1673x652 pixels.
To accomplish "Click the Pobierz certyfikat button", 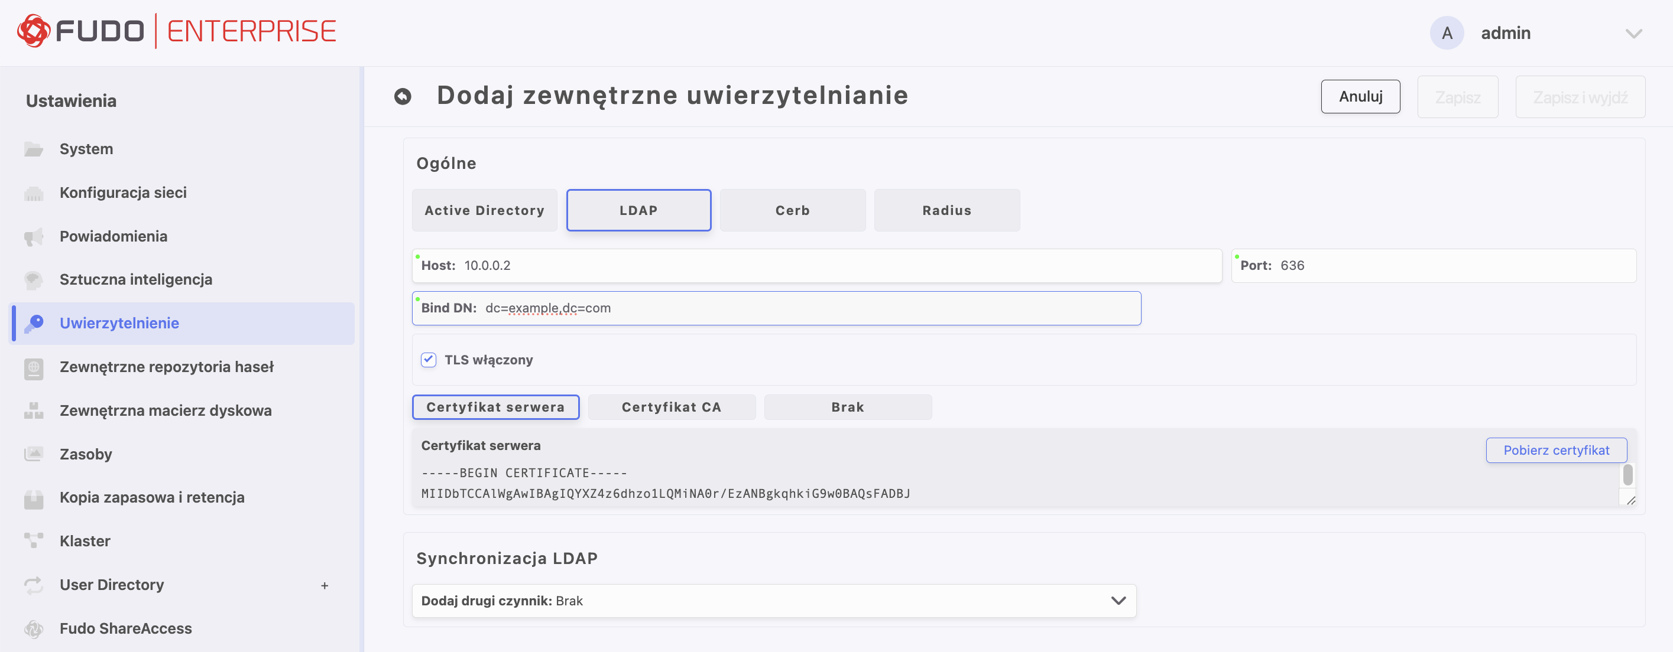I will point(1555,450).
